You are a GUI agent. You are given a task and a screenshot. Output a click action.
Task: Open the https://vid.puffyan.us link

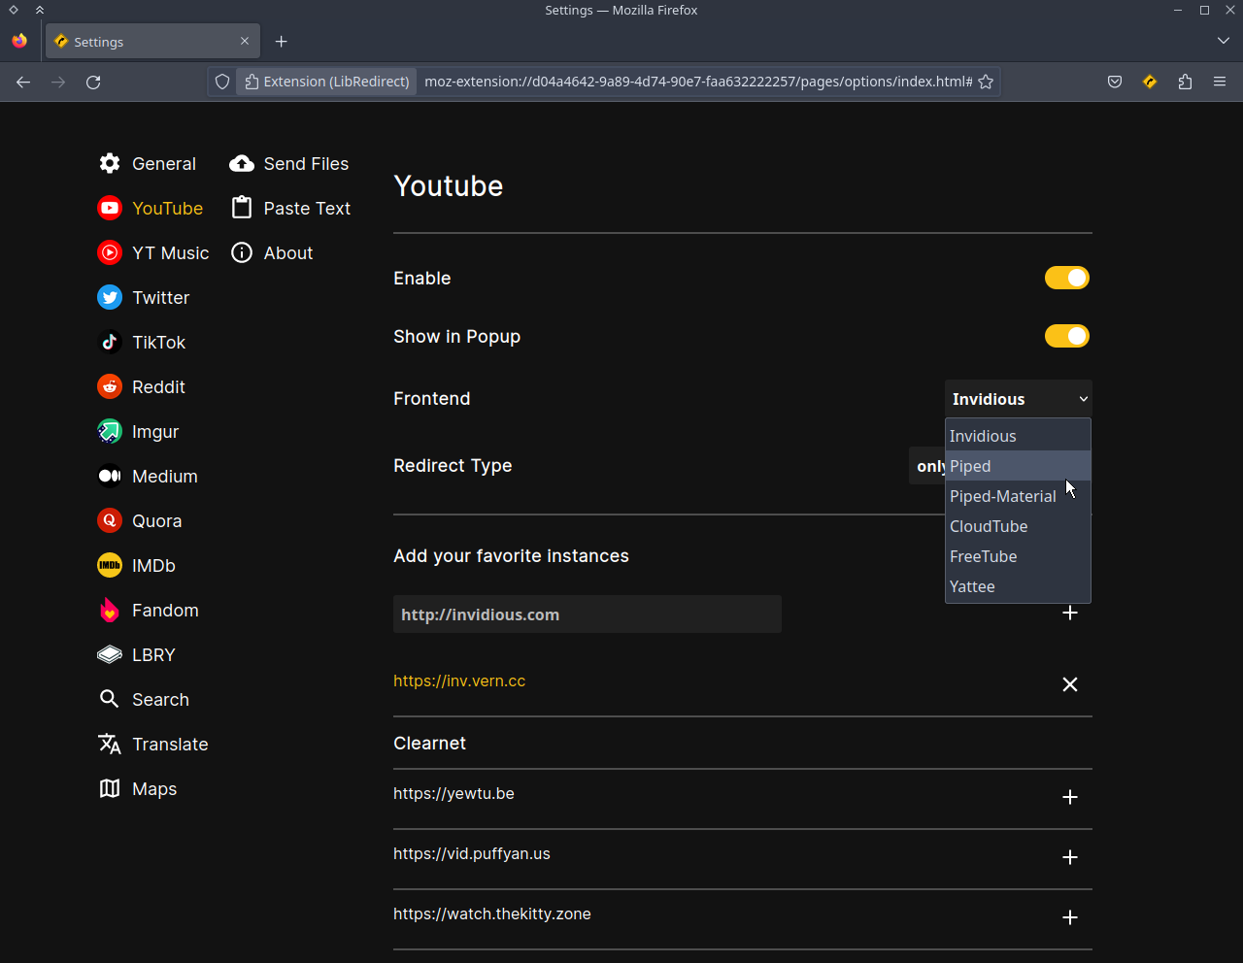point(472,854)
